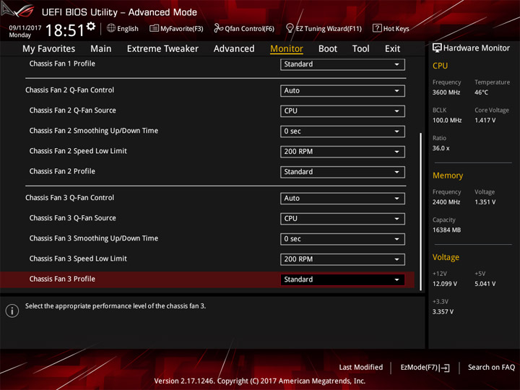Click the Hot Keys question mark icon

(x=377, y=28)
